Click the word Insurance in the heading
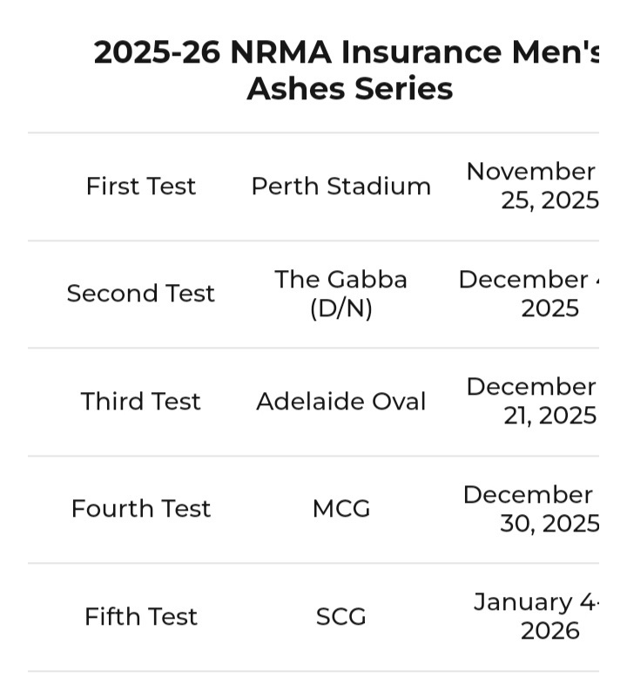 421,52
